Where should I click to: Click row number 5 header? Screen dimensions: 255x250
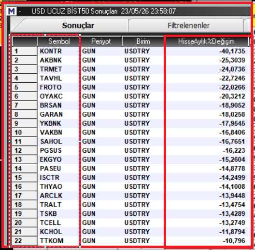(x=24, y=87)
